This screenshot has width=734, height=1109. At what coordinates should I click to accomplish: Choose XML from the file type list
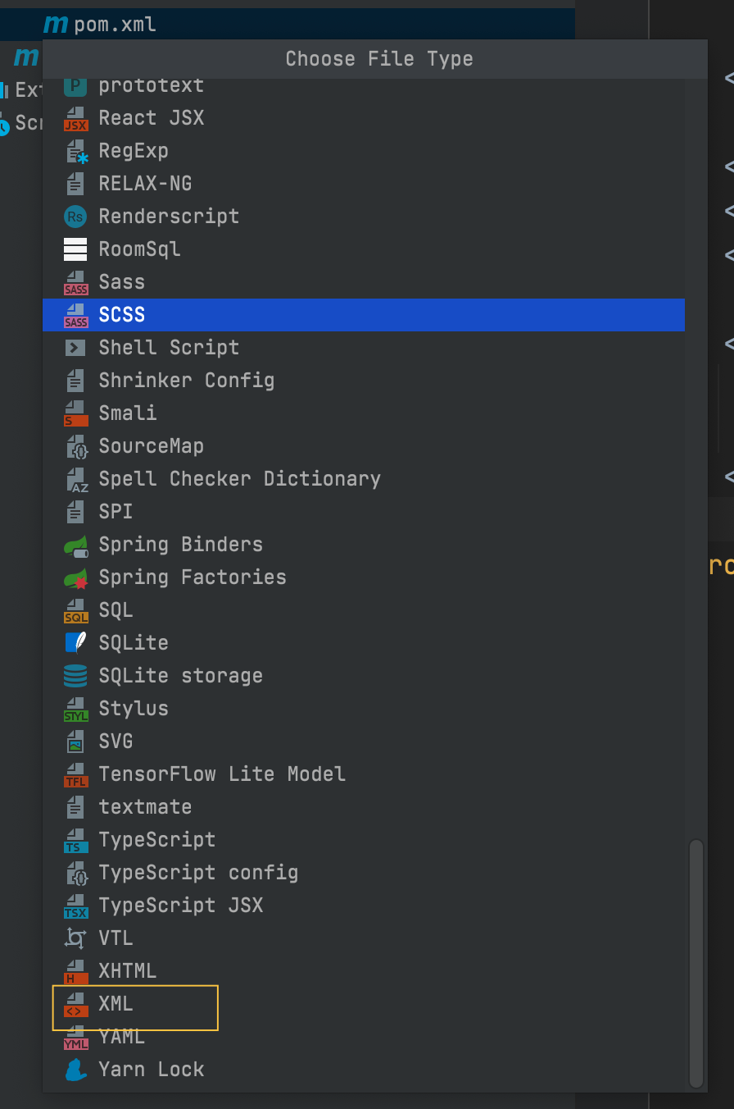(116, 1004)
